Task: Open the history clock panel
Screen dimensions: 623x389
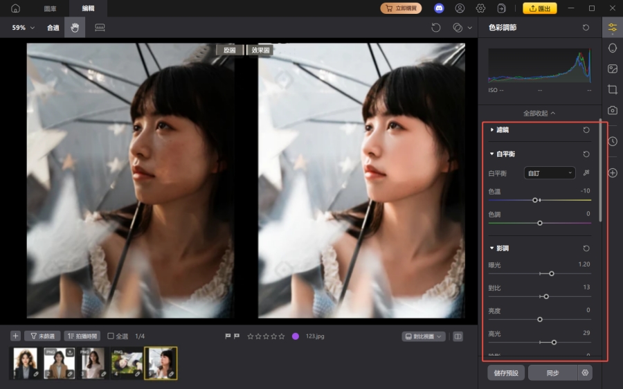Action: (612, 141)
